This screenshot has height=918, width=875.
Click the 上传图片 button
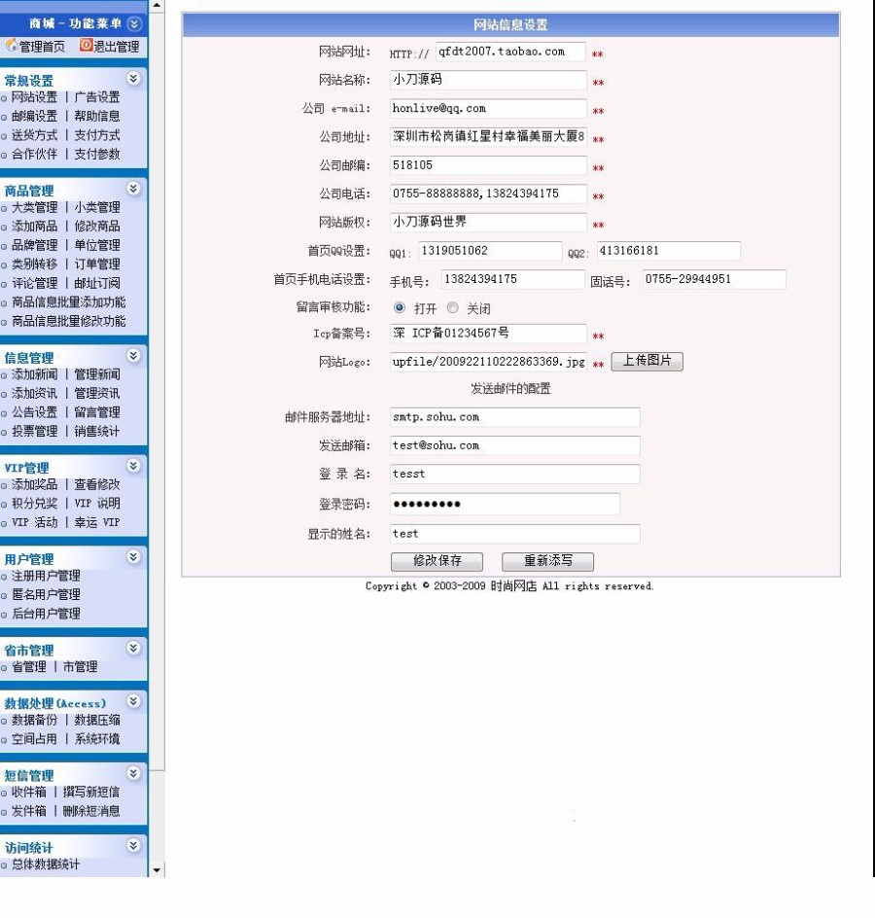647,361
